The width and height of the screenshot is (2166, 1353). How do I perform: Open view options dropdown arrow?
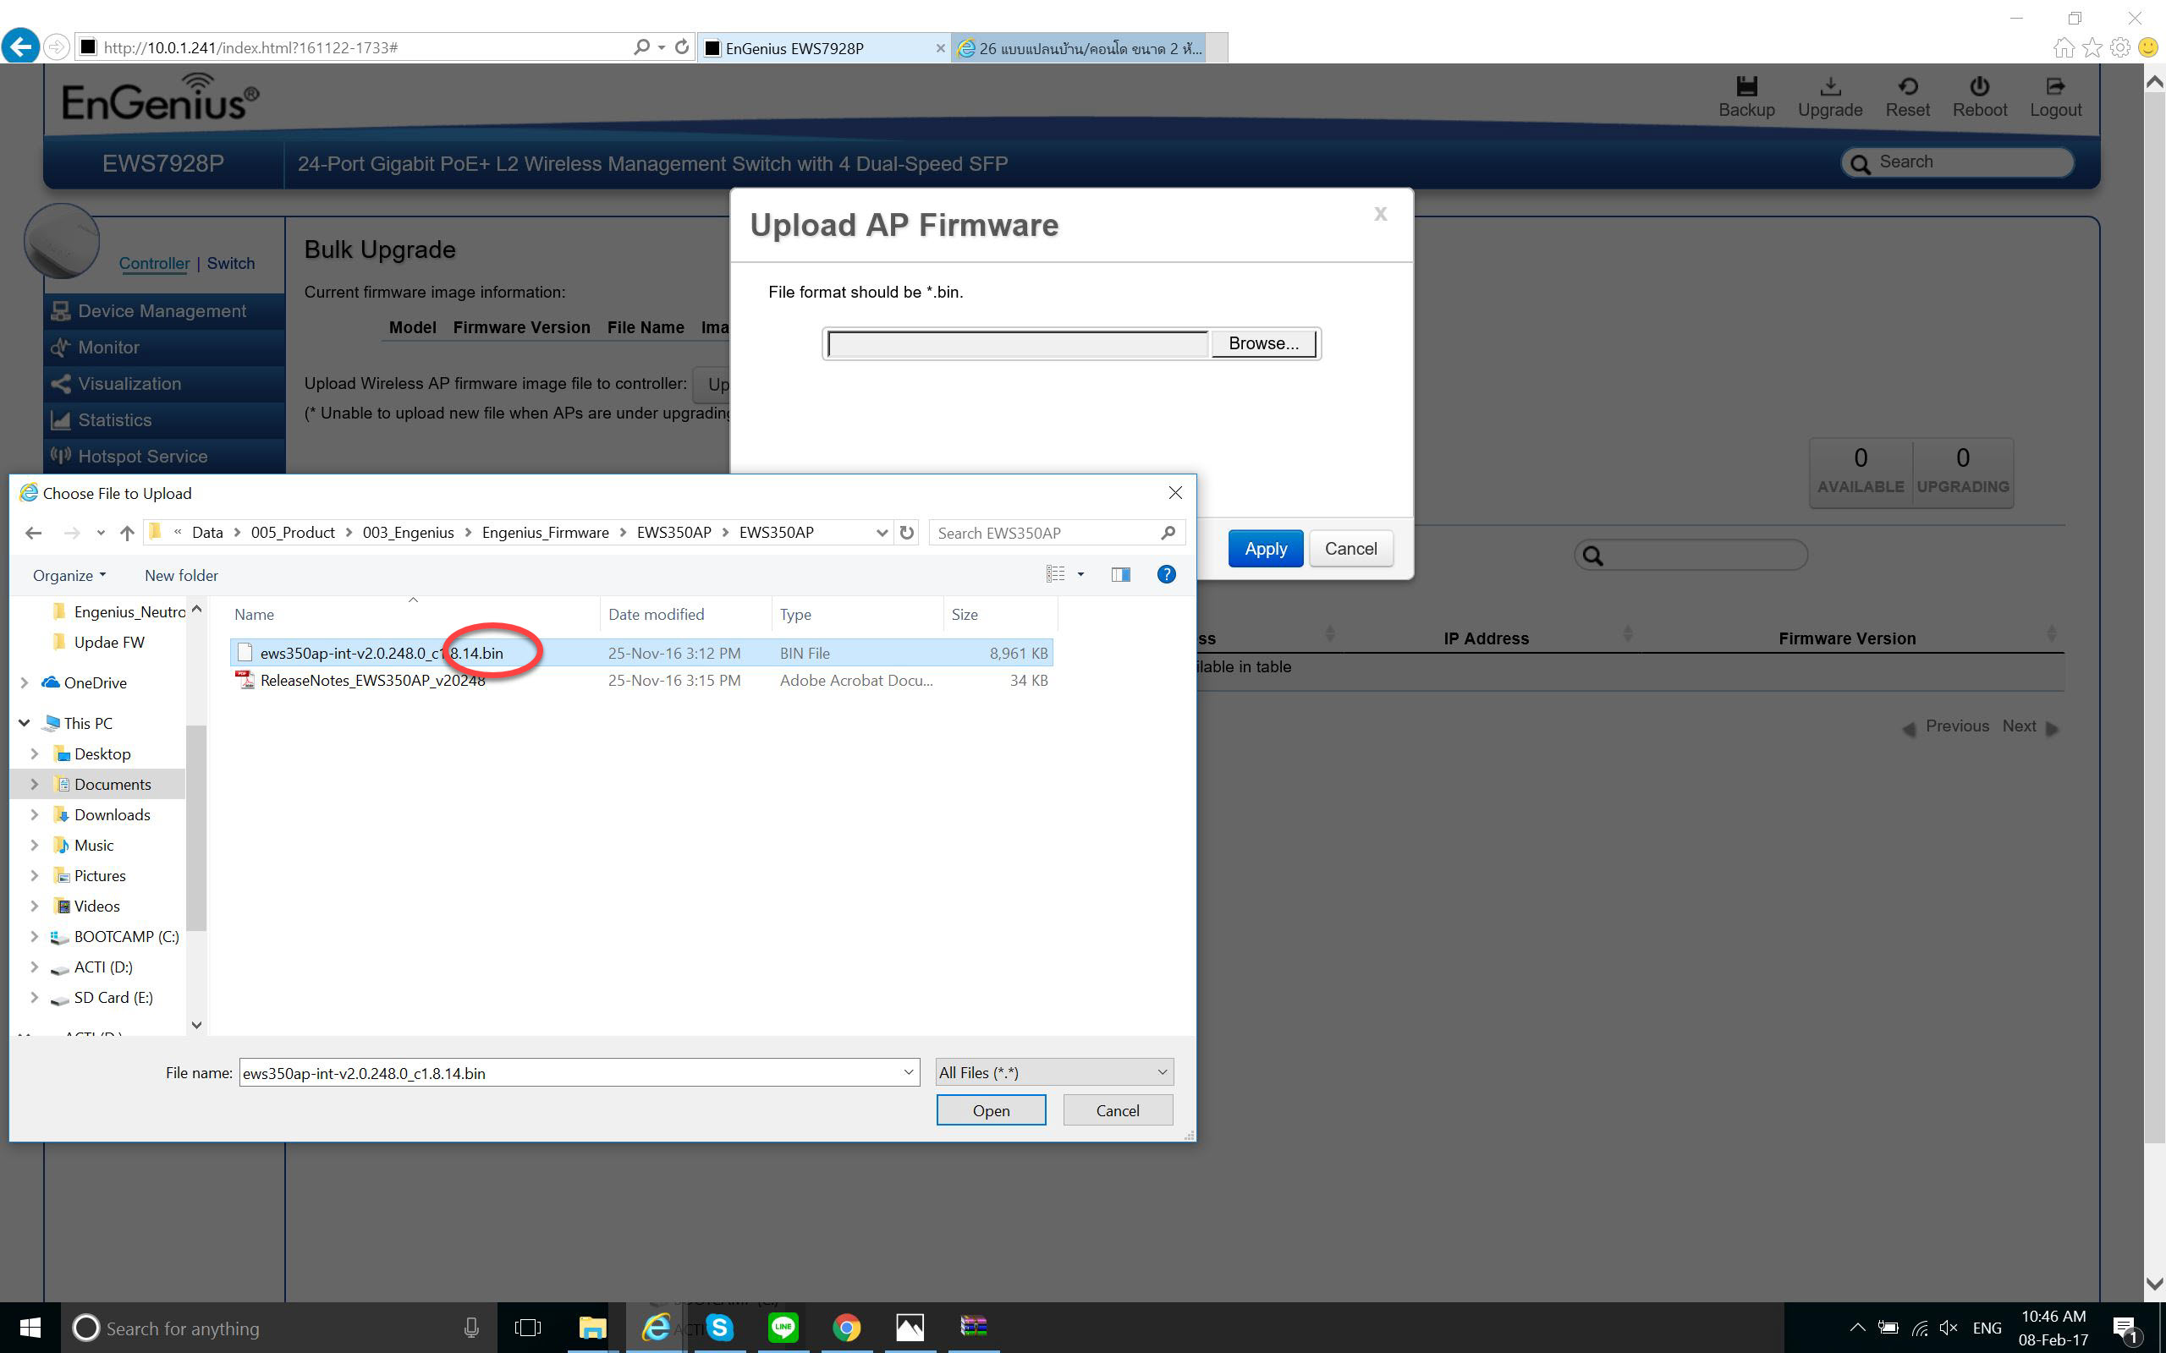click(x=1081, y=574)
